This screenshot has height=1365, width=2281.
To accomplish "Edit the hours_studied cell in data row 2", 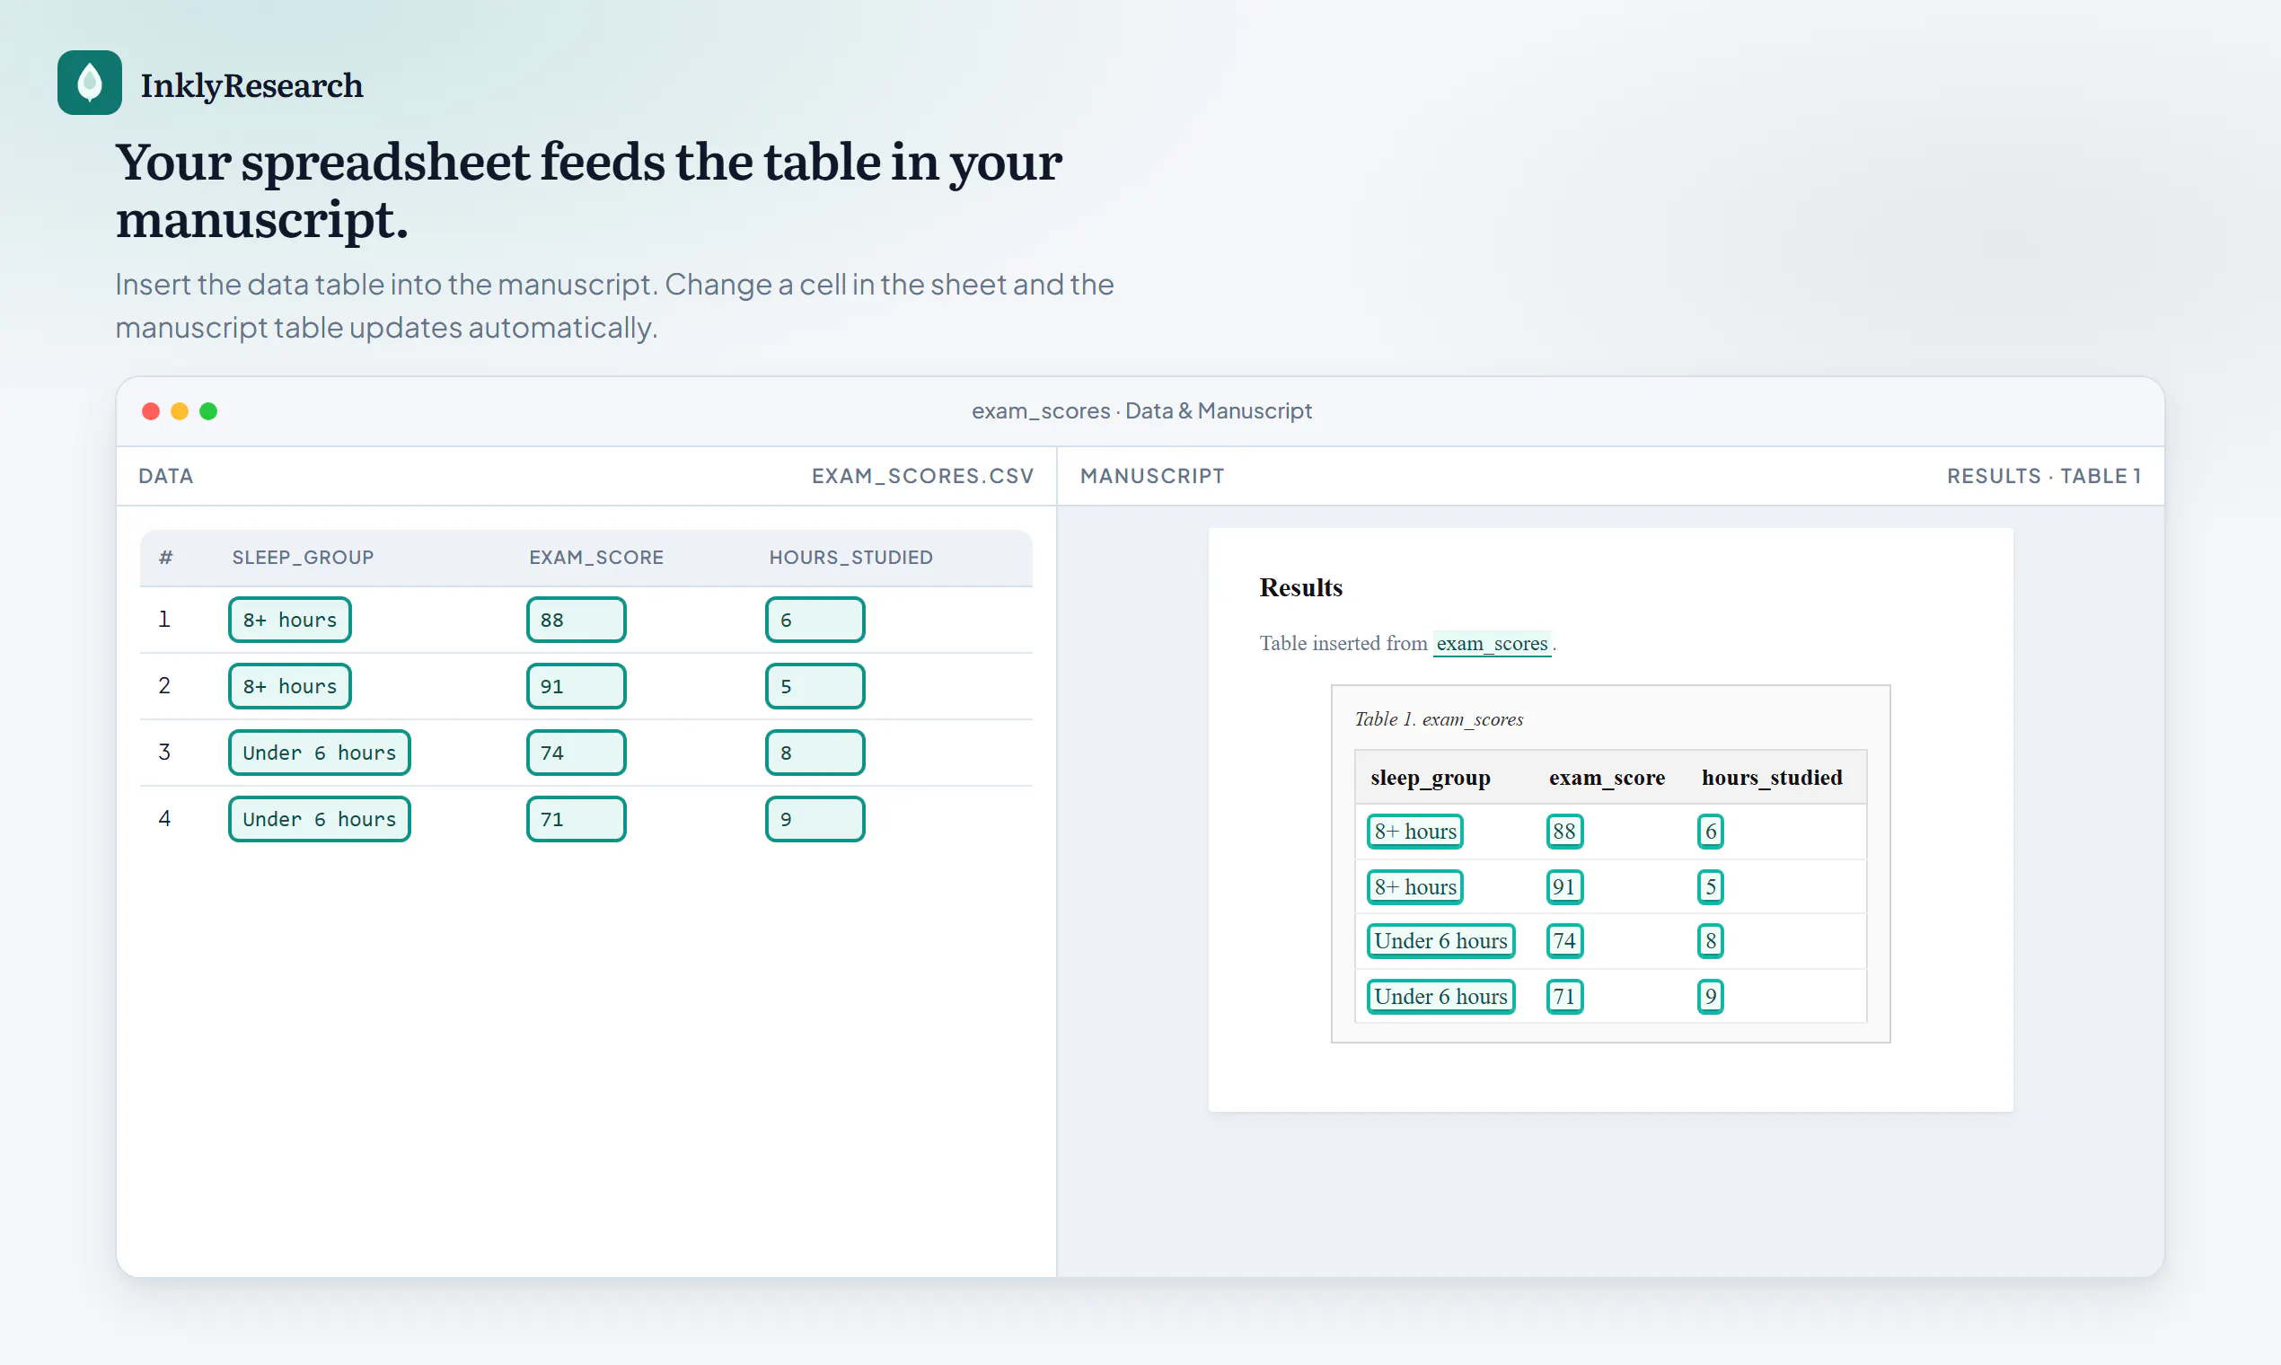I will (815, 686).
